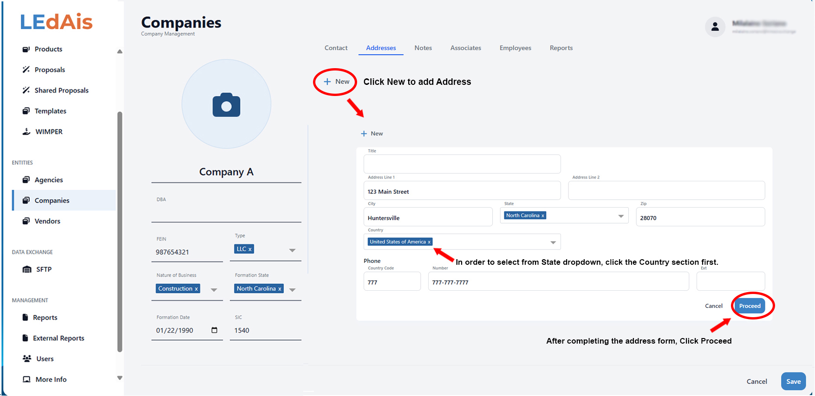Click the Agencies entity icon
This screenshot has width=815, height=396.
[x=26, y=179]
